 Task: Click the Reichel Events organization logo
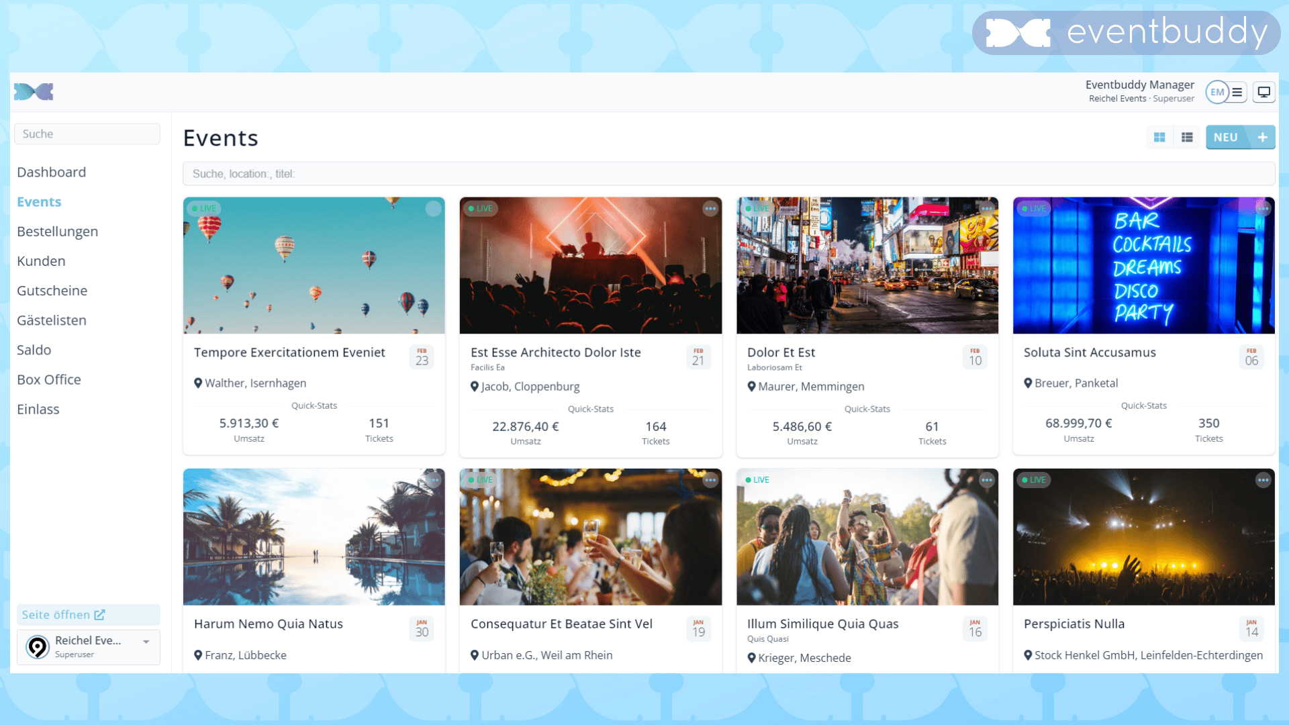point(38,647)
